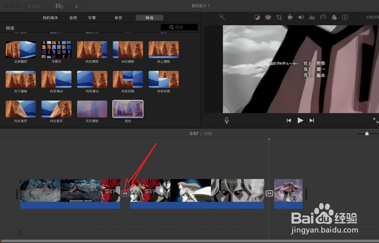Select the 向右拼图 transition thumbnail
Image resolution: width=379 pixels, height=243 pixels.
pos(164,79)
